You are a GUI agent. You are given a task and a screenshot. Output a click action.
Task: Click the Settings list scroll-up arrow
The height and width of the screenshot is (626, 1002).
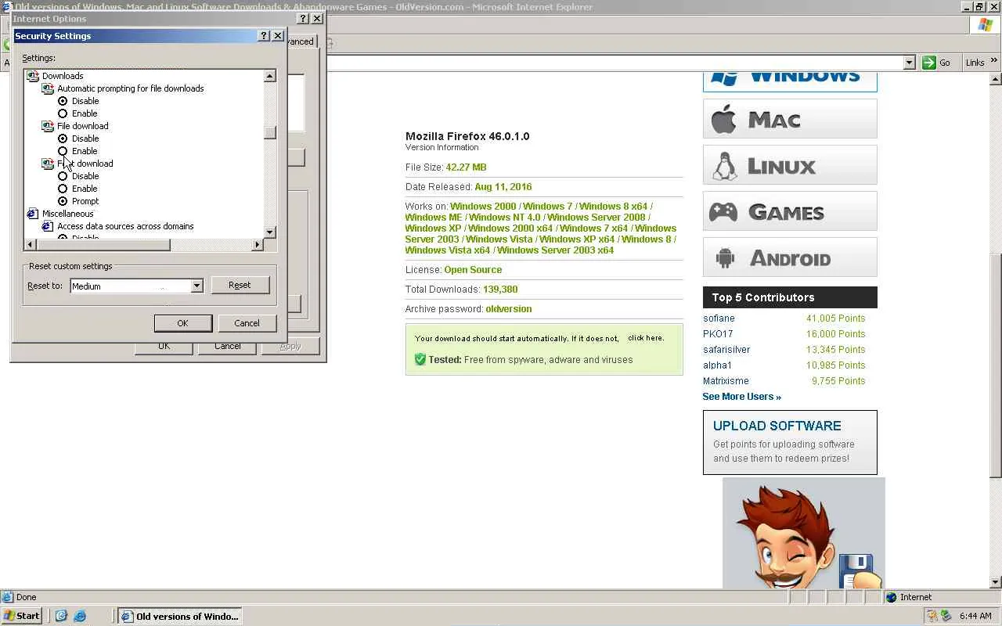tap(270, 76)
